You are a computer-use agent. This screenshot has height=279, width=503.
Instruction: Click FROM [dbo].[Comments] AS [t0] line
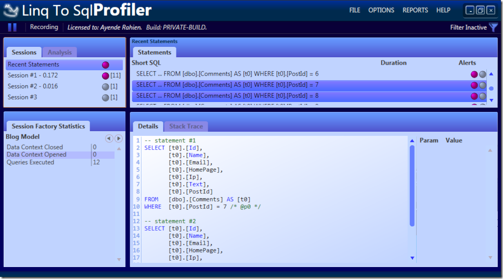pyautogui.click(x=197, y=199)
